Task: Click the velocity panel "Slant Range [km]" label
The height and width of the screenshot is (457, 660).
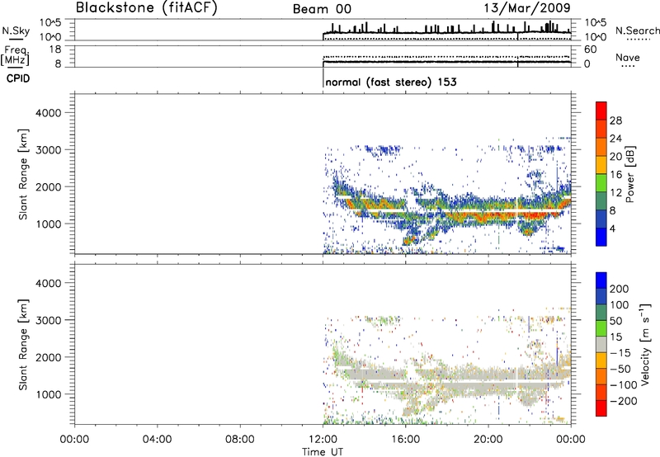Action: coord(23,345)
